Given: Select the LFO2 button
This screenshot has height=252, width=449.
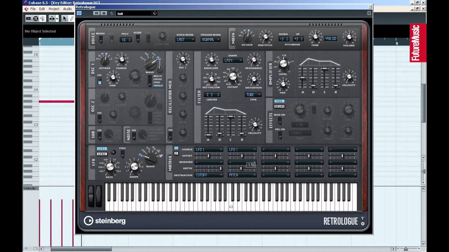Looking at the screenshot, I should pyautogui.click(x=102, y=154).
